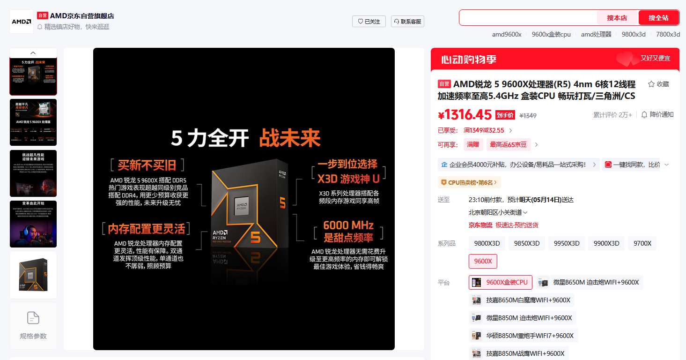Click the 最高返65京豆 tag
686x360 pixels.
tap(508, 145)
